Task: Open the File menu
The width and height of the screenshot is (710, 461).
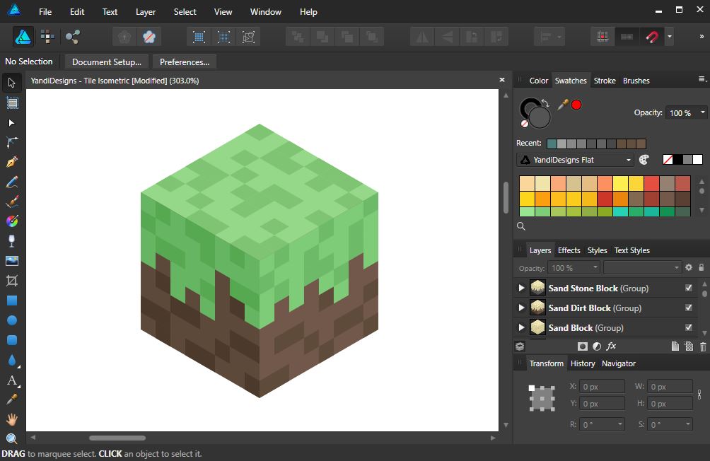Action: pyautogui.click(x=45, y=12)
